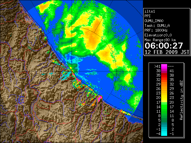Click the orange 29 dBZ legend swatch
The height and width of the screenshot is (143, 191).
pyautogui.click(x=164, y=84)
